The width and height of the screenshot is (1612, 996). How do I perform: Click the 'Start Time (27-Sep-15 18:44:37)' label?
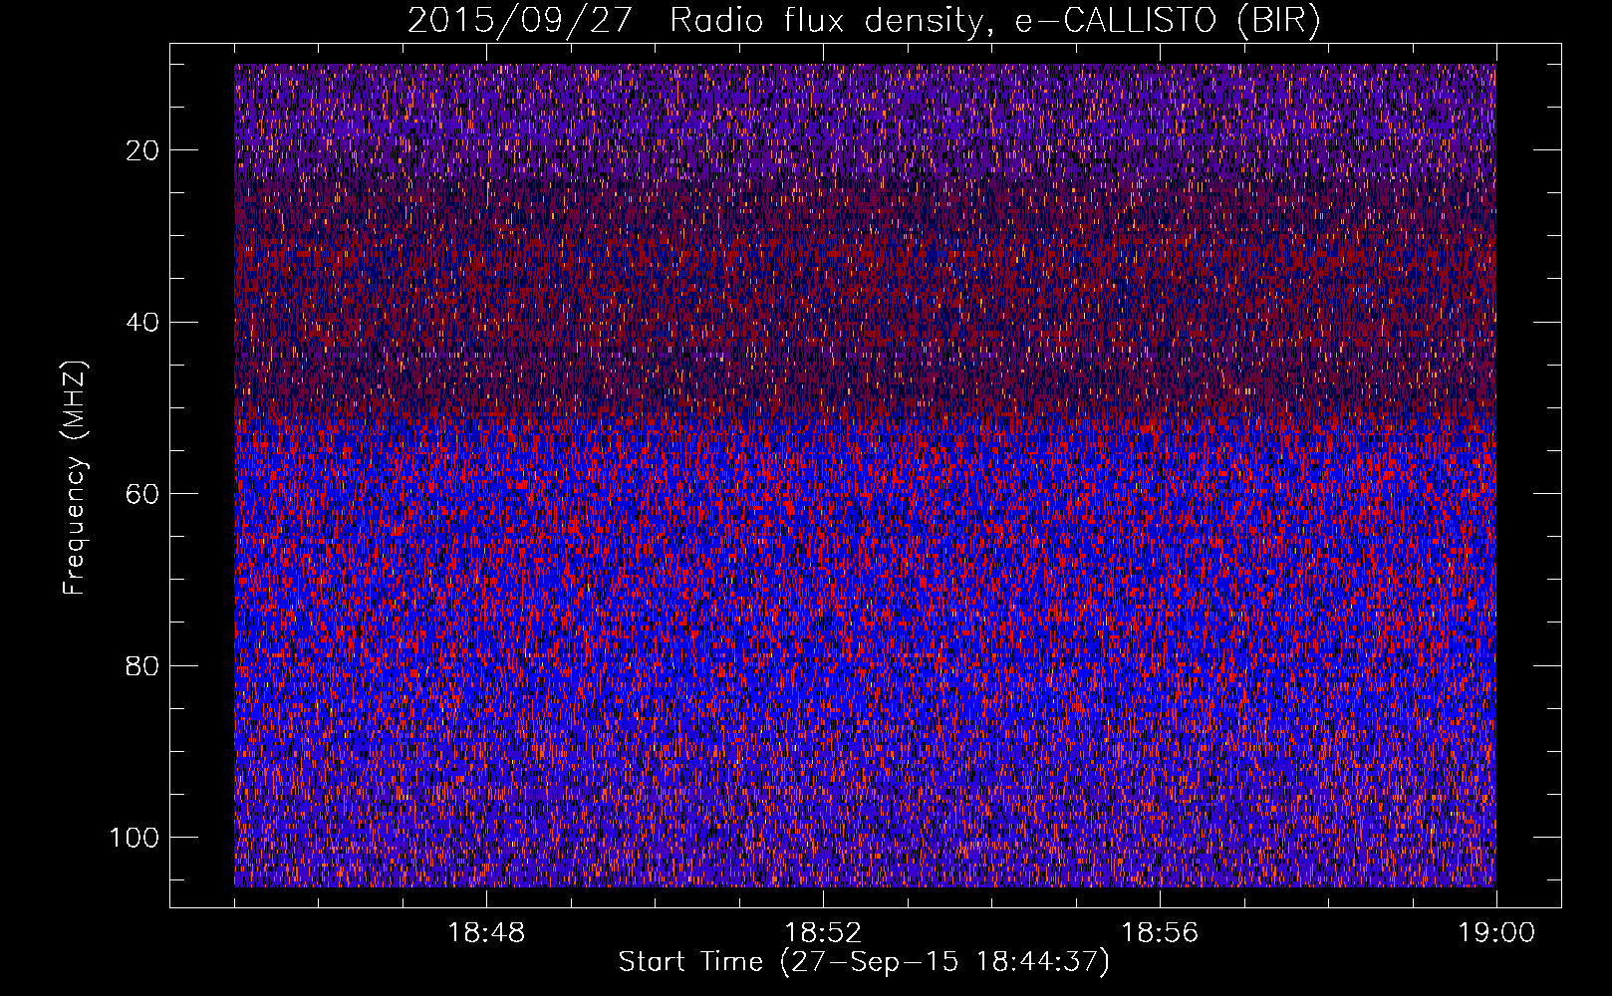tap(864, 962)
